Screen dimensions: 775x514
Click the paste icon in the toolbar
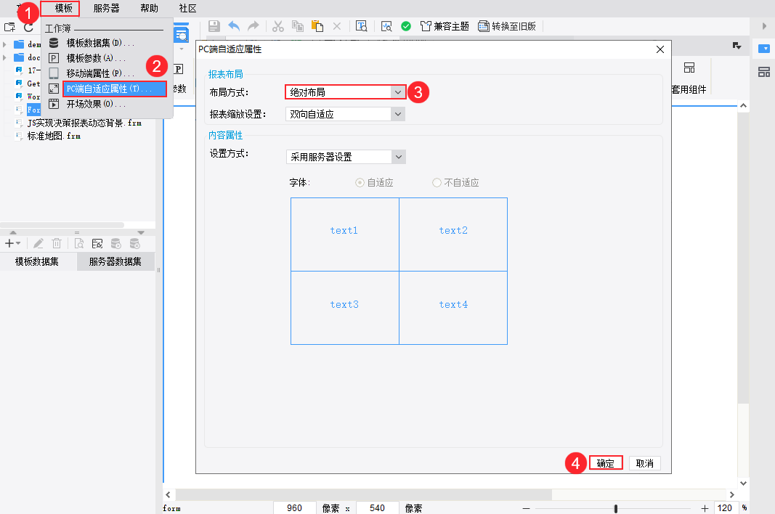coord(317,25)
